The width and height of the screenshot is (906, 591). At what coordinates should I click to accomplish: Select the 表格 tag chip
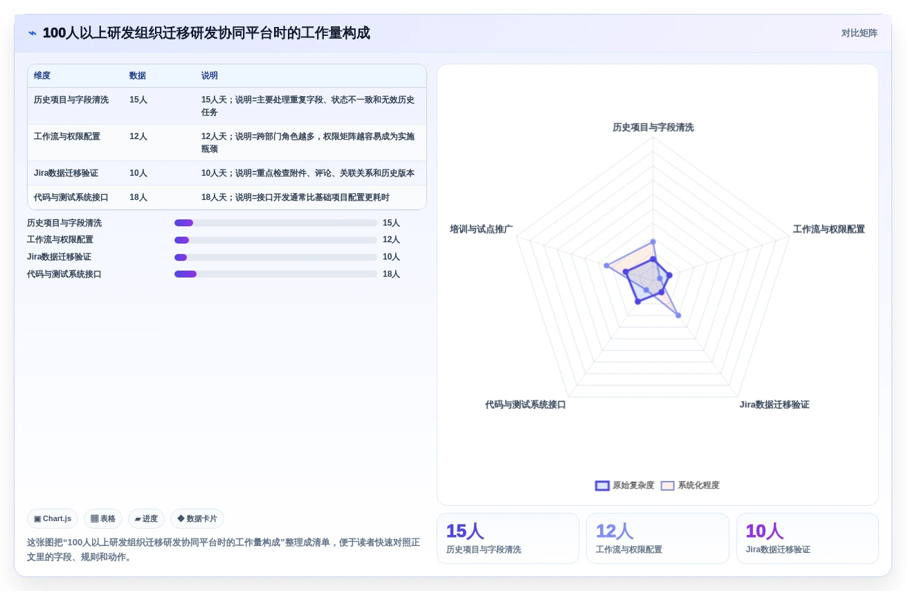point(103,519)
